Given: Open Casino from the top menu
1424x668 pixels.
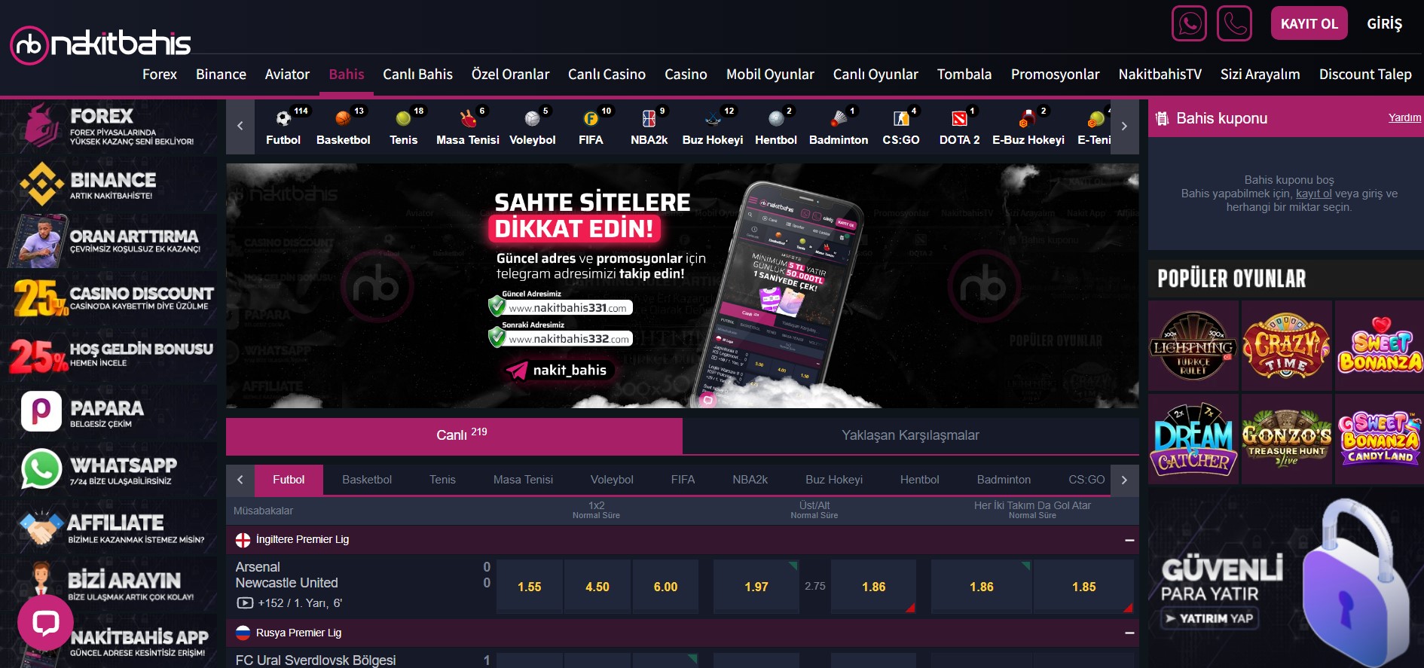Looking at the screenshot, I should 686,75.
